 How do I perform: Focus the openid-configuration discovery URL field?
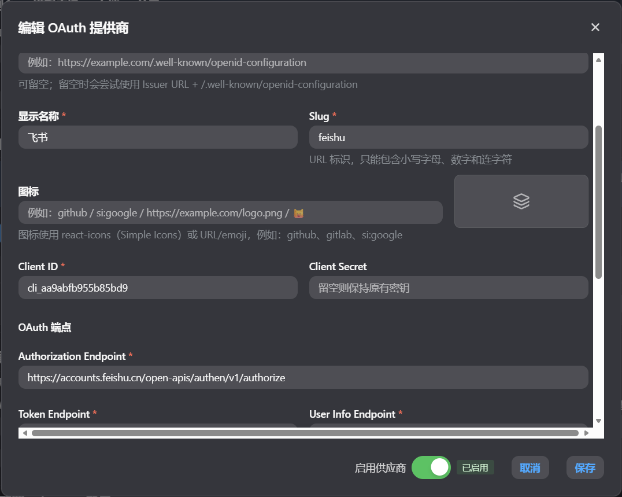[303, 62]
